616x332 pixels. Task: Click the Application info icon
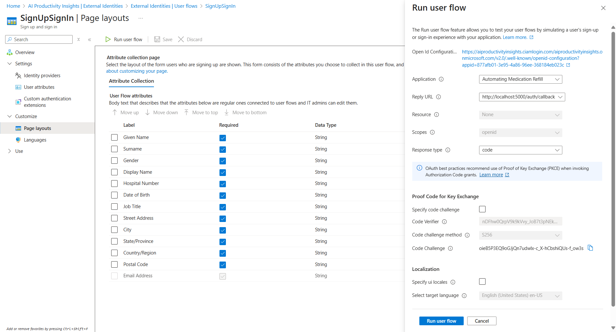441,79
